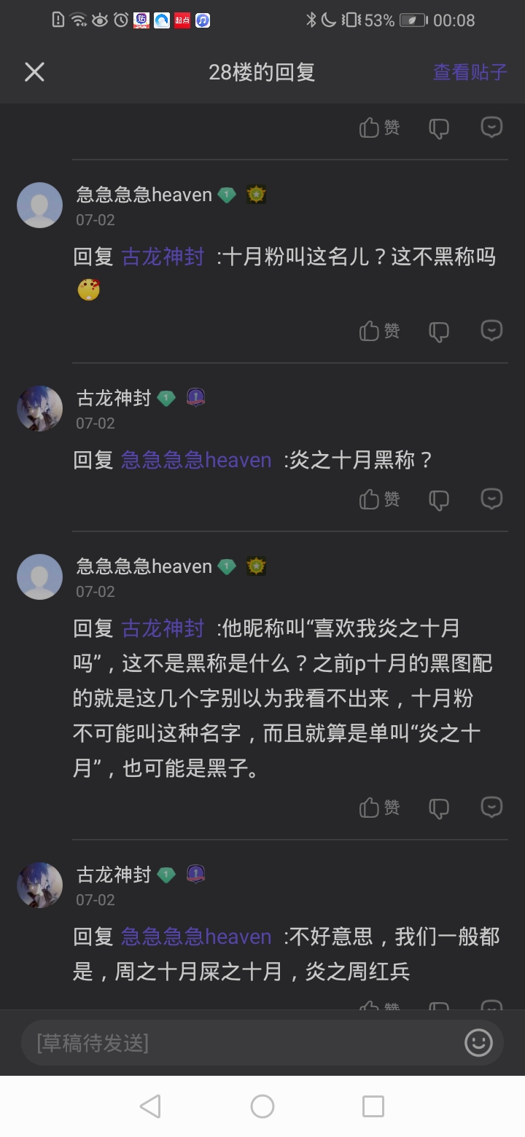525x1137 pixels.
Task: Tap the 急急急急heaven username in the third comment
Action: 144,566
